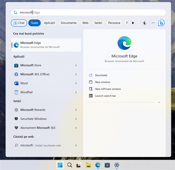
Task: Click the Securitate Windows shield icon
Action: [x=16, y=119]
